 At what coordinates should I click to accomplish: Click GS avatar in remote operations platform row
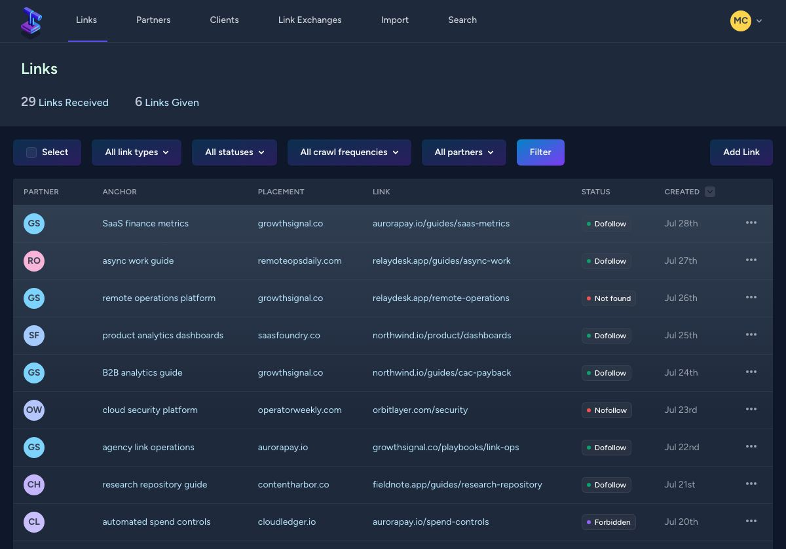(34, 298)
